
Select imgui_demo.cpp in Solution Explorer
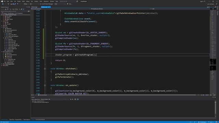click(12, 41)
